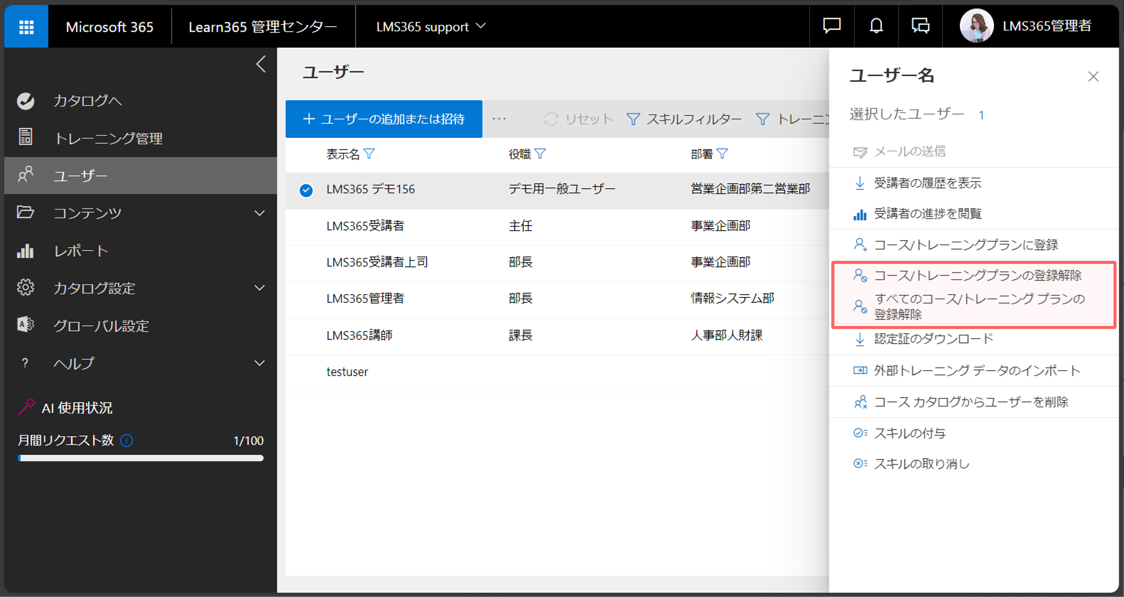Click the コース カタログからユーザーを削除 icon

[860, 402]
